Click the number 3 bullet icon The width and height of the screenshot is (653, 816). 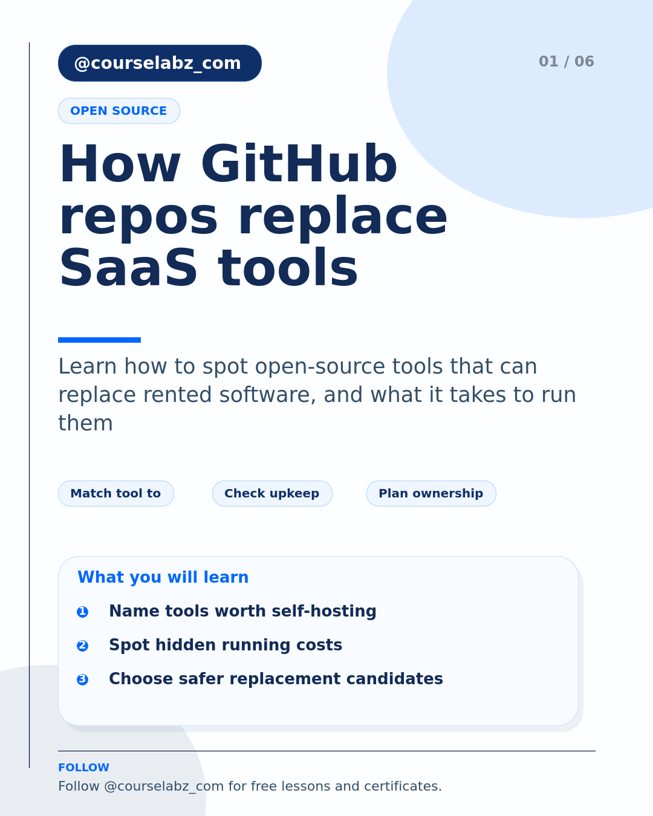[83, 679]
